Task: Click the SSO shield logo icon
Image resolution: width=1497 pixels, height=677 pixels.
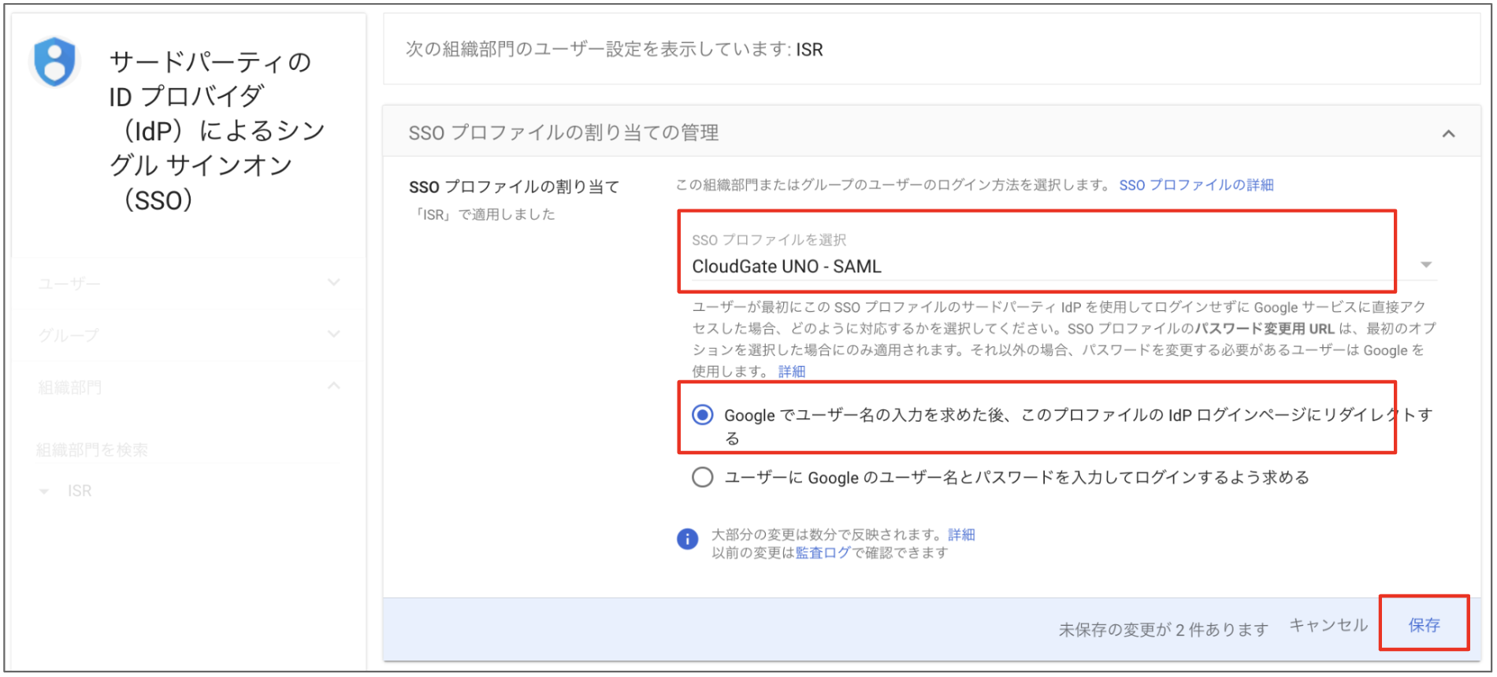Action: coord(54,61)
